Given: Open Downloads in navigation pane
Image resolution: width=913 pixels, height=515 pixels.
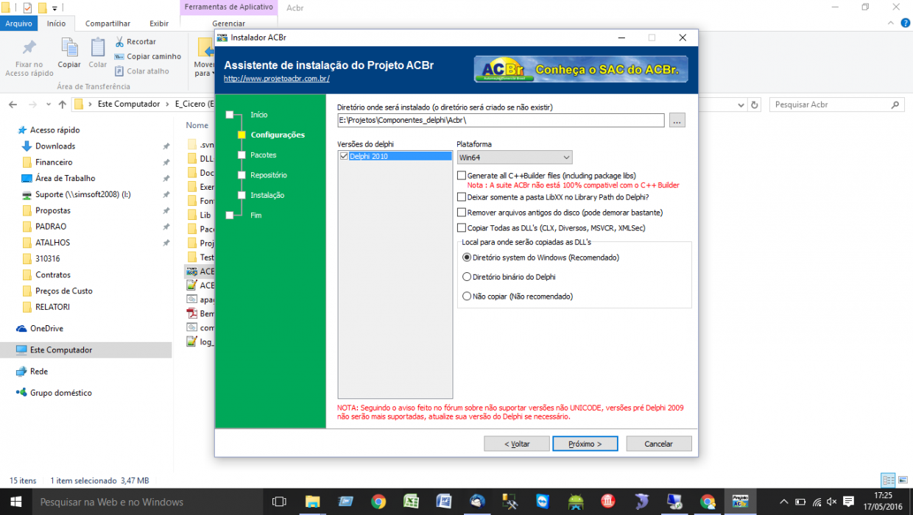Looking at the screenshot, I should pos(55,146).
